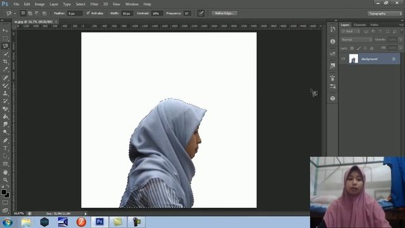The image size is (405, 228).
Task: Open the Windows Start button
Action: (7, 222)
